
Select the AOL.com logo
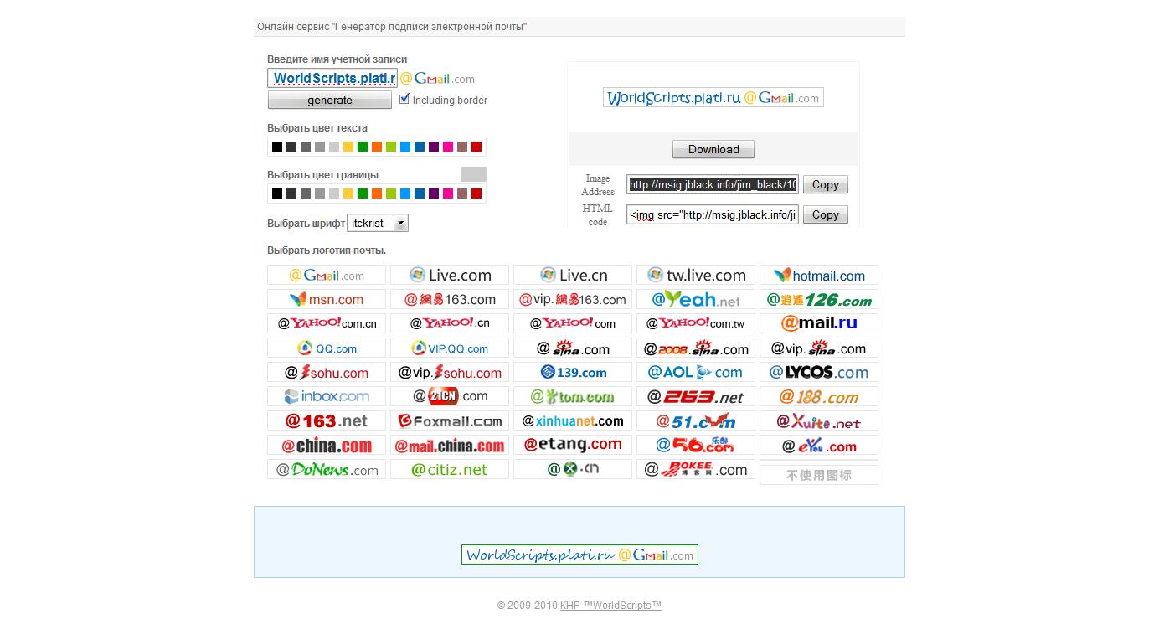pos(695,372)
